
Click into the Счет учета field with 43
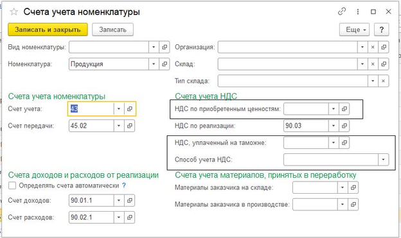point(91,109)
